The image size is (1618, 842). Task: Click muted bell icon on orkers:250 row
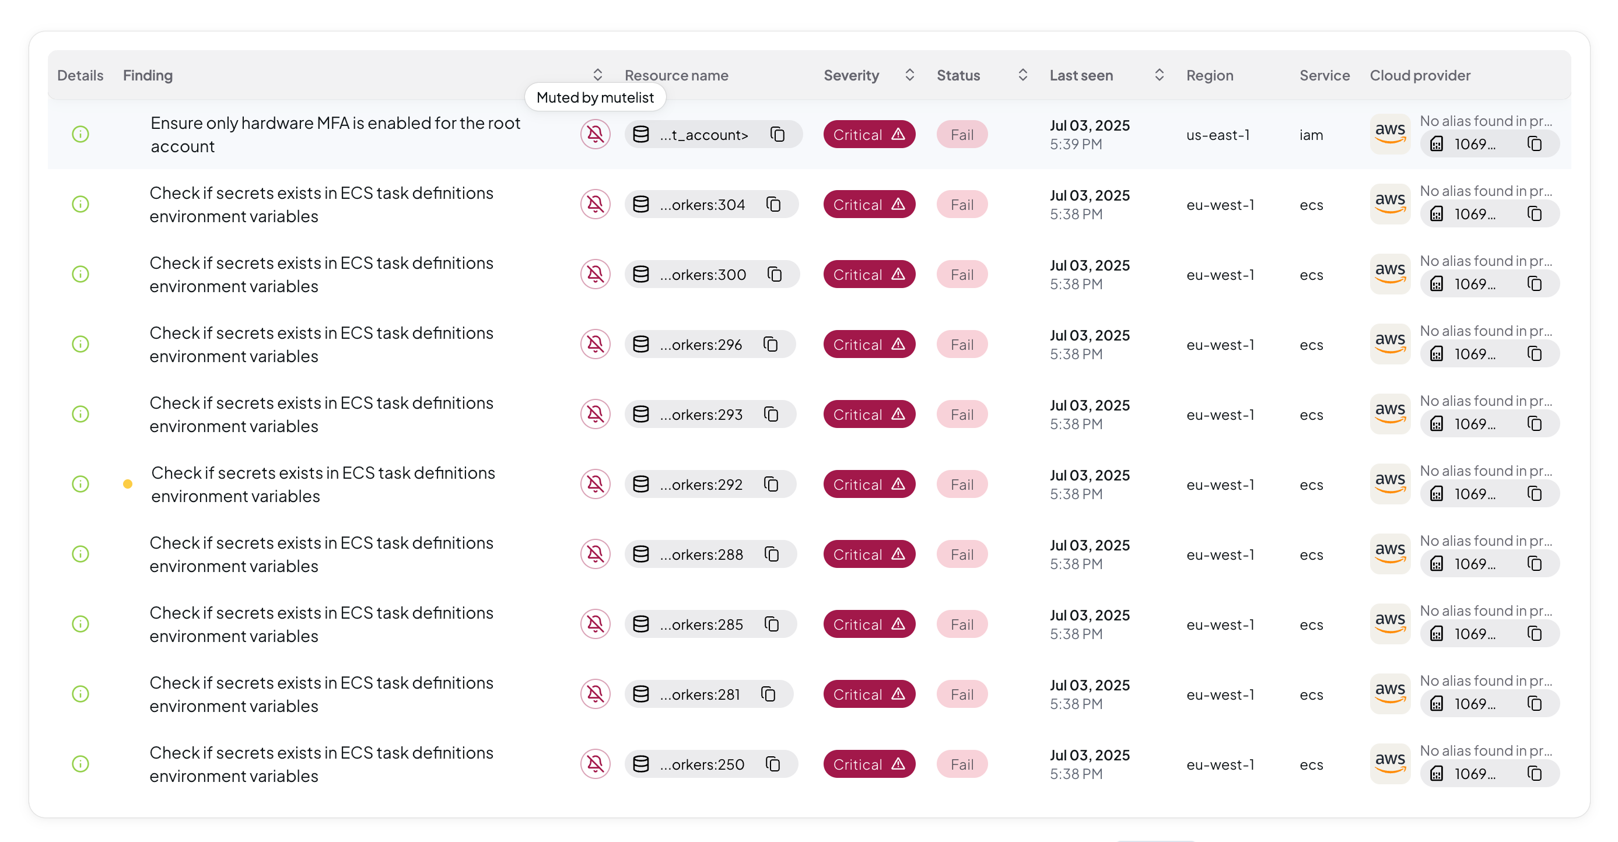tap(595, 764)
